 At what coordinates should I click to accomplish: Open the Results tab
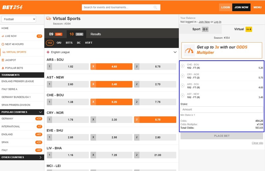click(x=96, y=34)
